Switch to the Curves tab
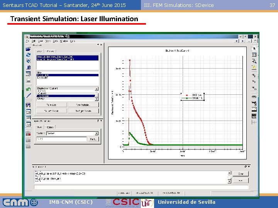 [50, 51]
